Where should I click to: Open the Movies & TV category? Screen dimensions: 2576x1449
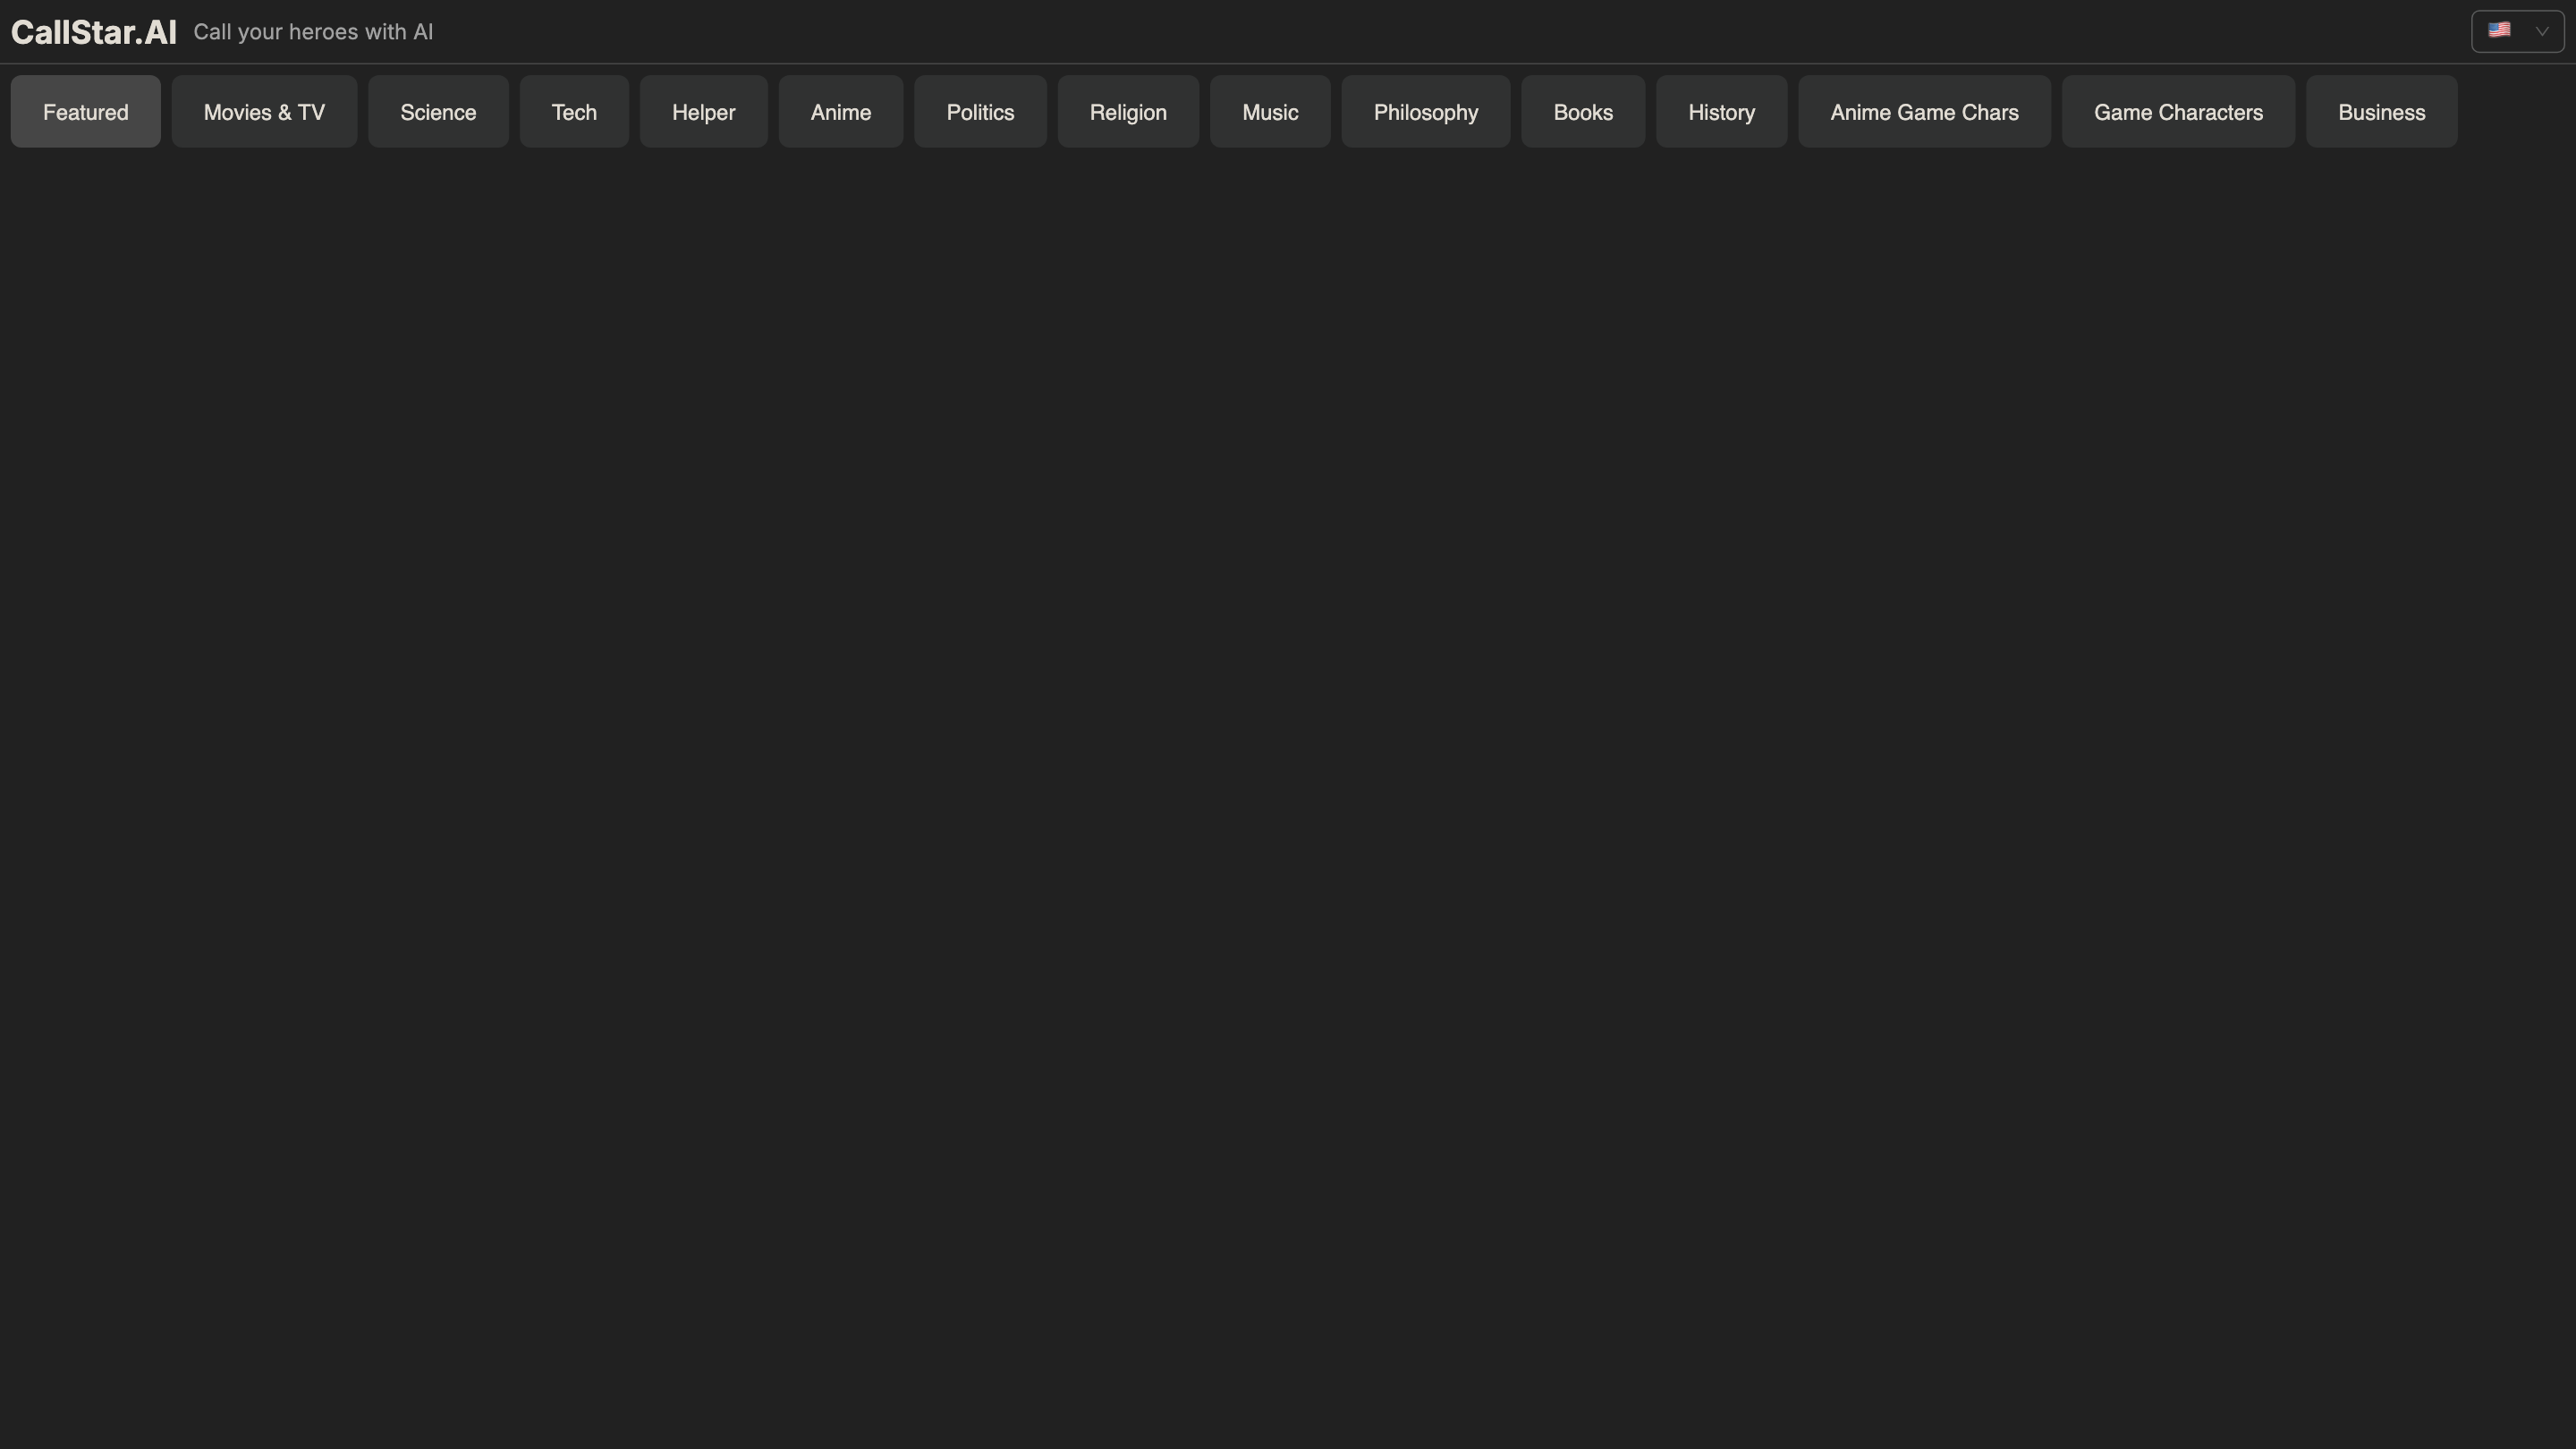point(264,112)
